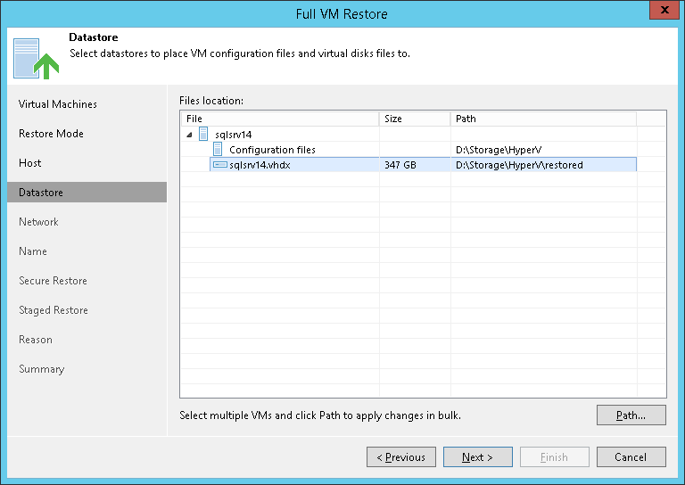Screen dimensions: 685x485
Task: Sort the list by File column header
Action: pyautogui.click(x=280, y=119)
